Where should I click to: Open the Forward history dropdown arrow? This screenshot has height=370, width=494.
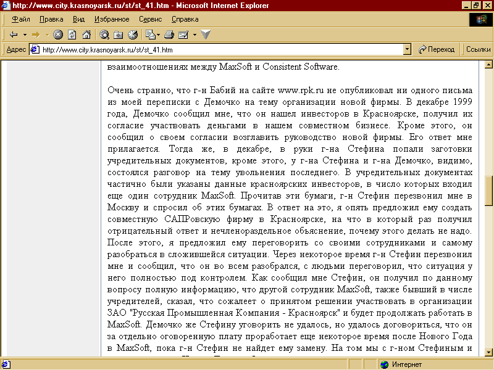(x=47, y=35)
